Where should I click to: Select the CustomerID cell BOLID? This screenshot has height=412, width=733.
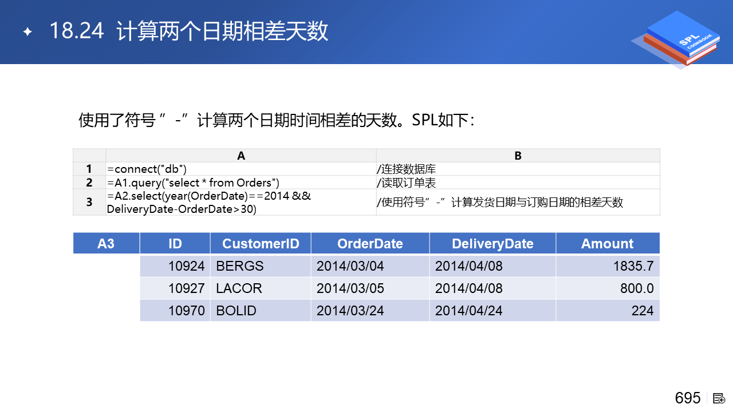pos(261,311)
